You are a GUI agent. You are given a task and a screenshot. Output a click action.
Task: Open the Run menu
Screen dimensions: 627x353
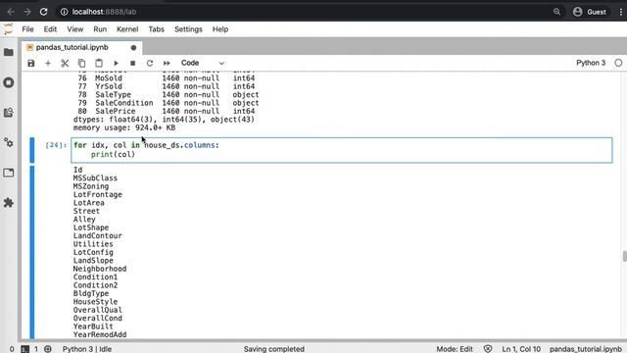point(100,29)
